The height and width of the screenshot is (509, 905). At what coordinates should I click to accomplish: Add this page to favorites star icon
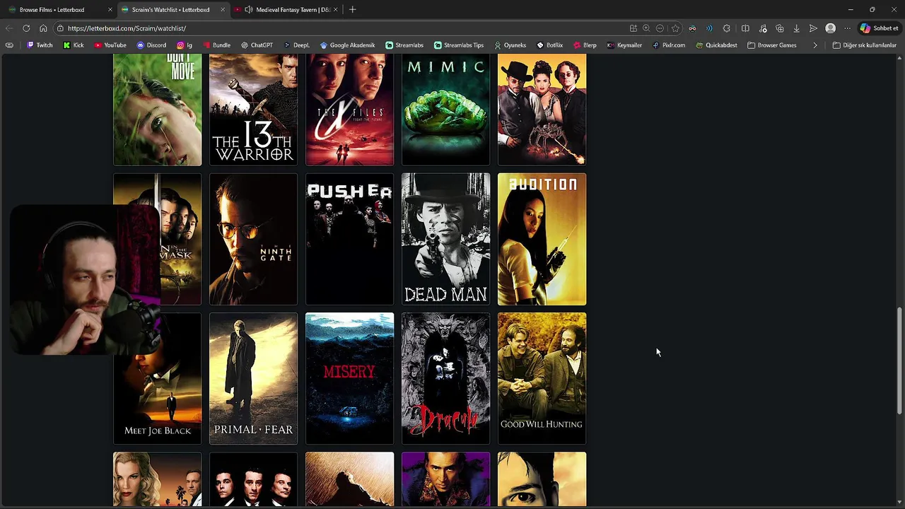point(675,28)
